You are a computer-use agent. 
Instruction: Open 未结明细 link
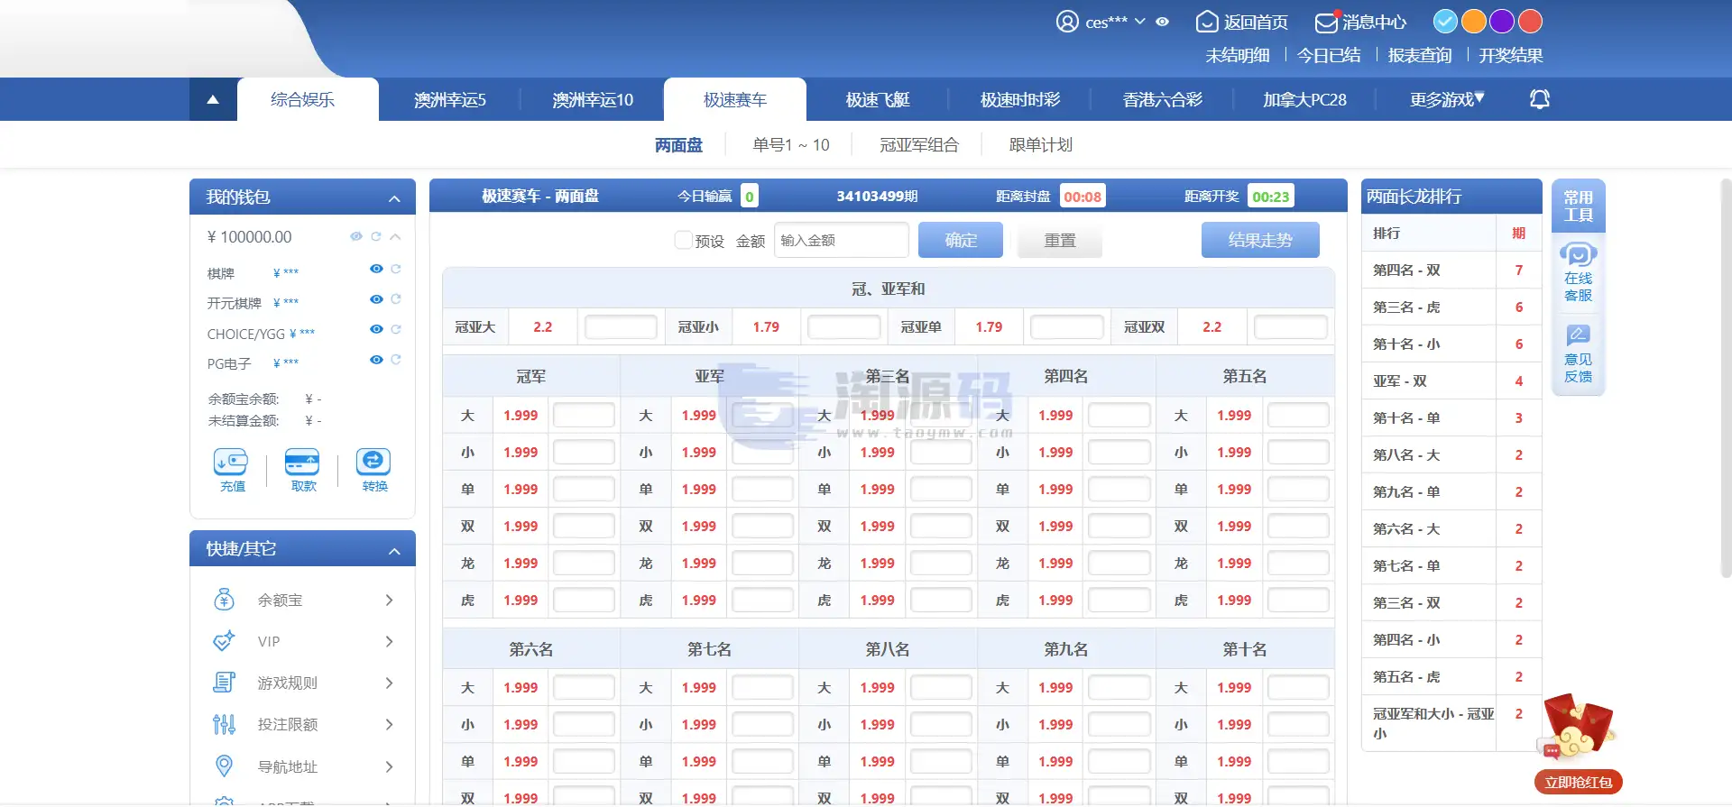click(1238, 56)
